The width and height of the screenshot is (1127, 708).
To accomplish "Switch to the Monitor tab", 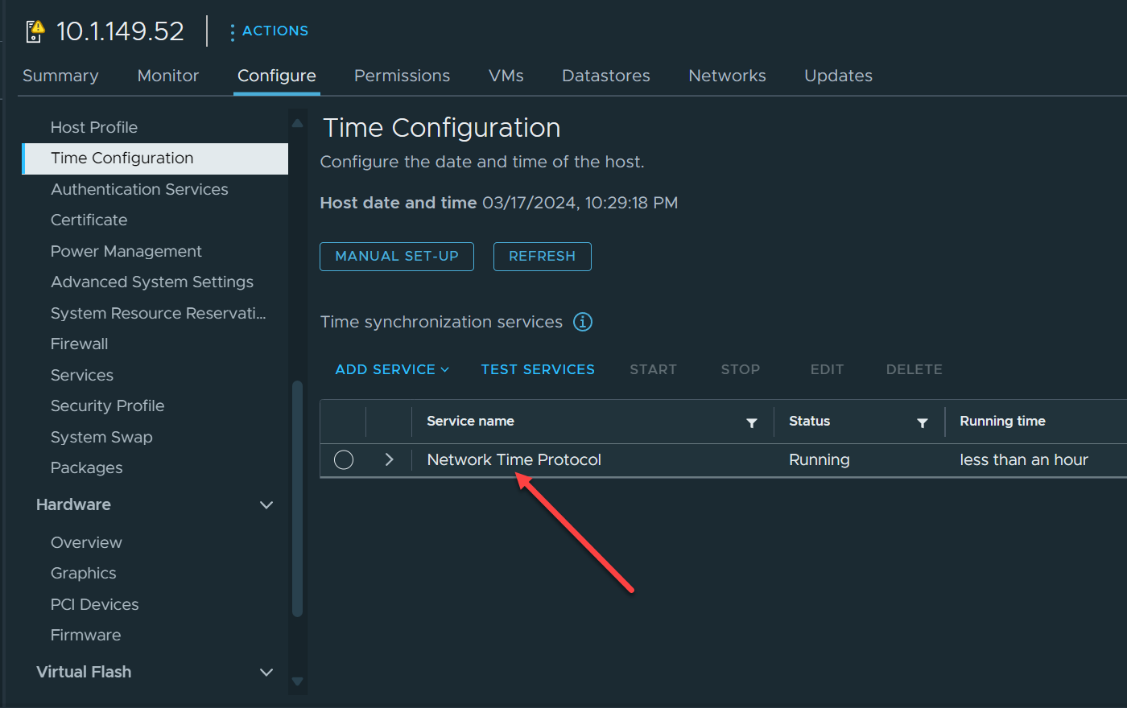I will [x=168, y=76].
